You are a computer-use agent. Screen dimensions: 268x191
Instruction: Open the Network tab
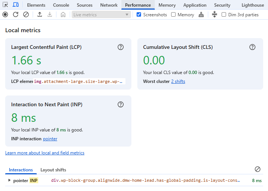[109, 5]
